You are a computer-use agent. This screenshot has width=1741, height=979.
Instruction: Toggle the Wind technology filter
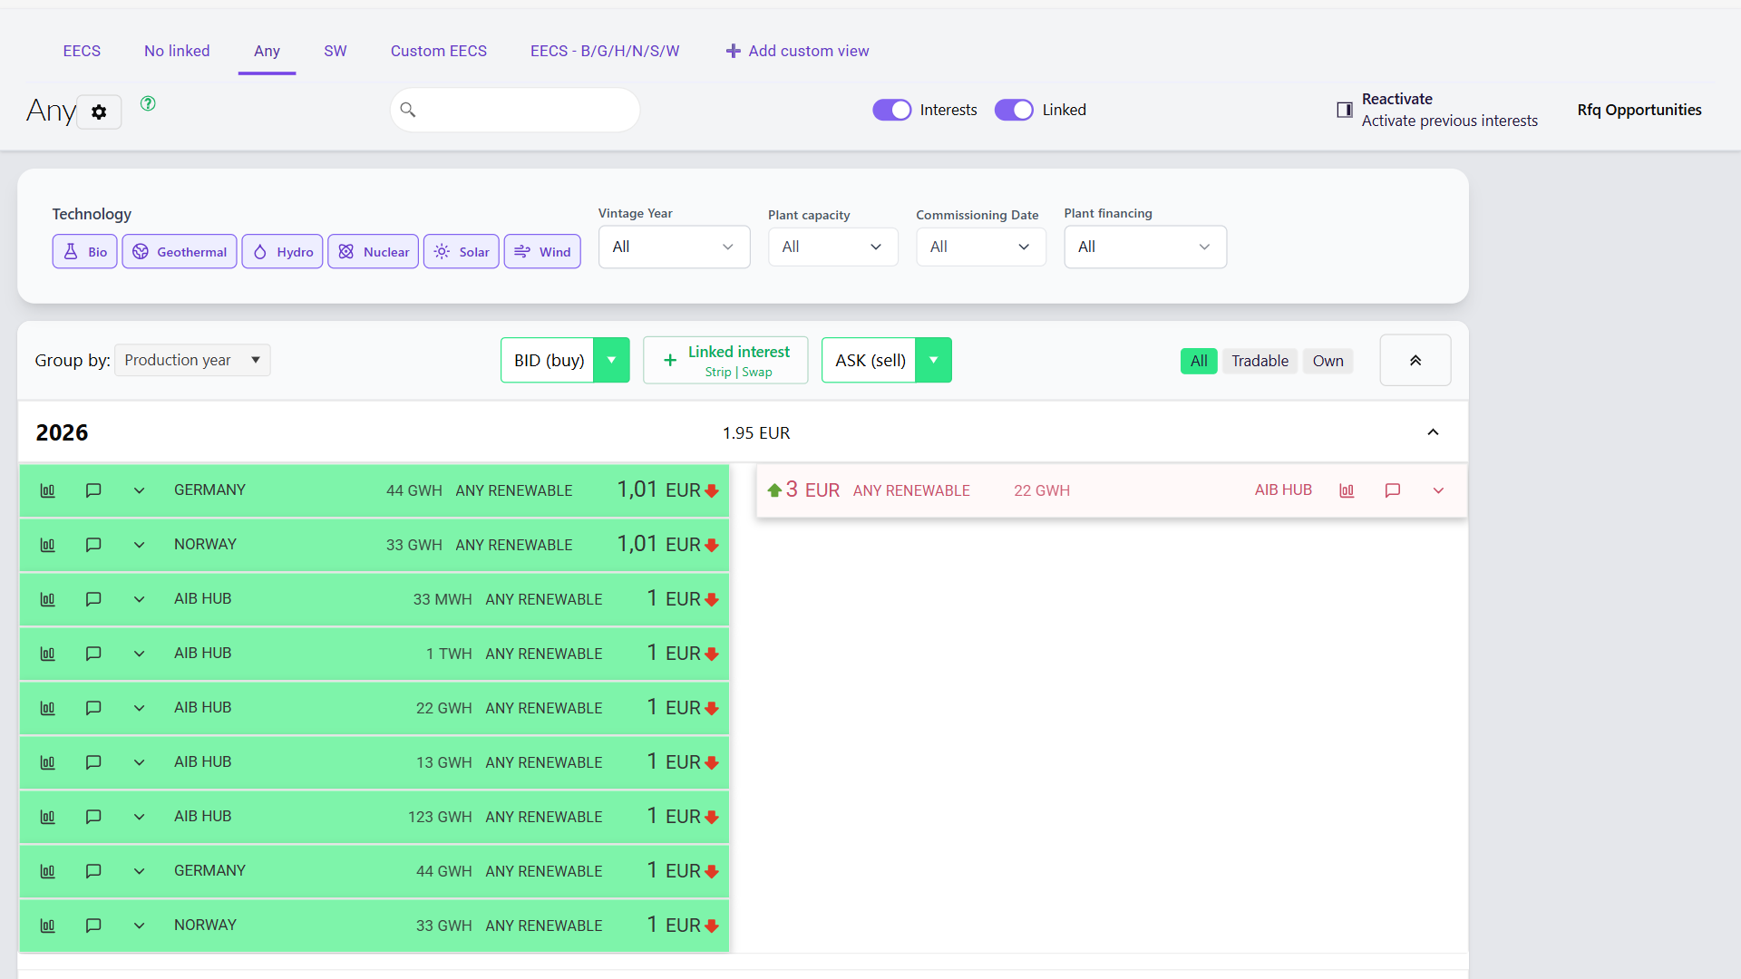pyautogui.click(x=542, y=252)
